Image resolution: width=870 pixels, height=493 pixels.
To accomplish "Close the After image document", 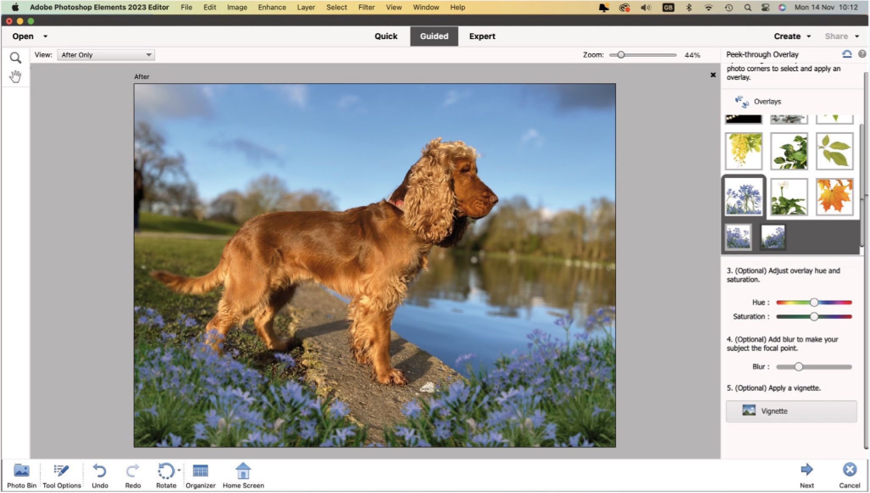I will [x=713, y=75].
